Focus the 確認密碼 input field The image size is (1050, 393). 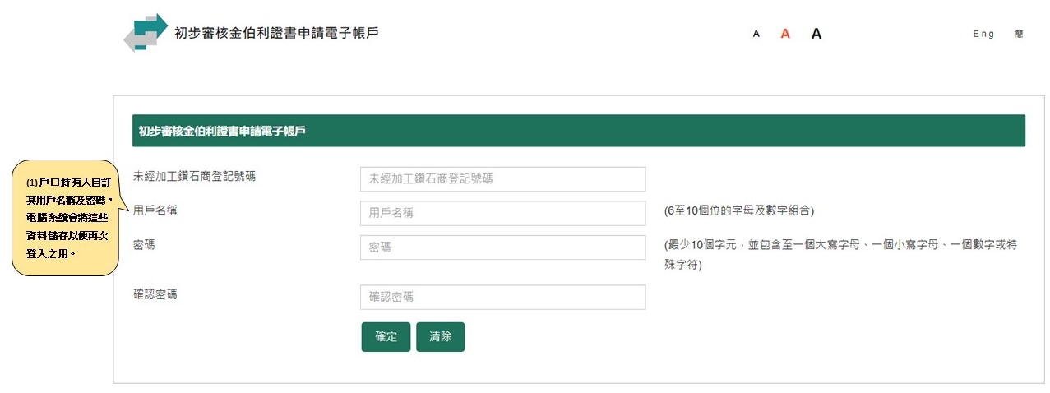(503, 298)
